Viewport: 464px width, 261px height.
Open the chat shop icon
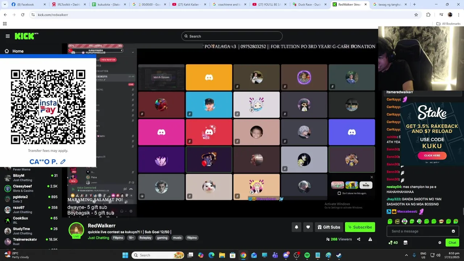406,243
